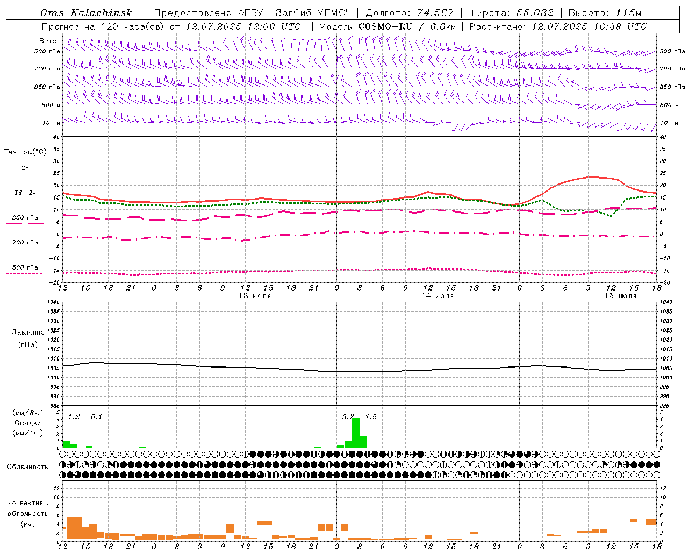This screenshot has height=551, width=688.
Task: Click the 13 июля date label
Action: click(x=255, y=296)
